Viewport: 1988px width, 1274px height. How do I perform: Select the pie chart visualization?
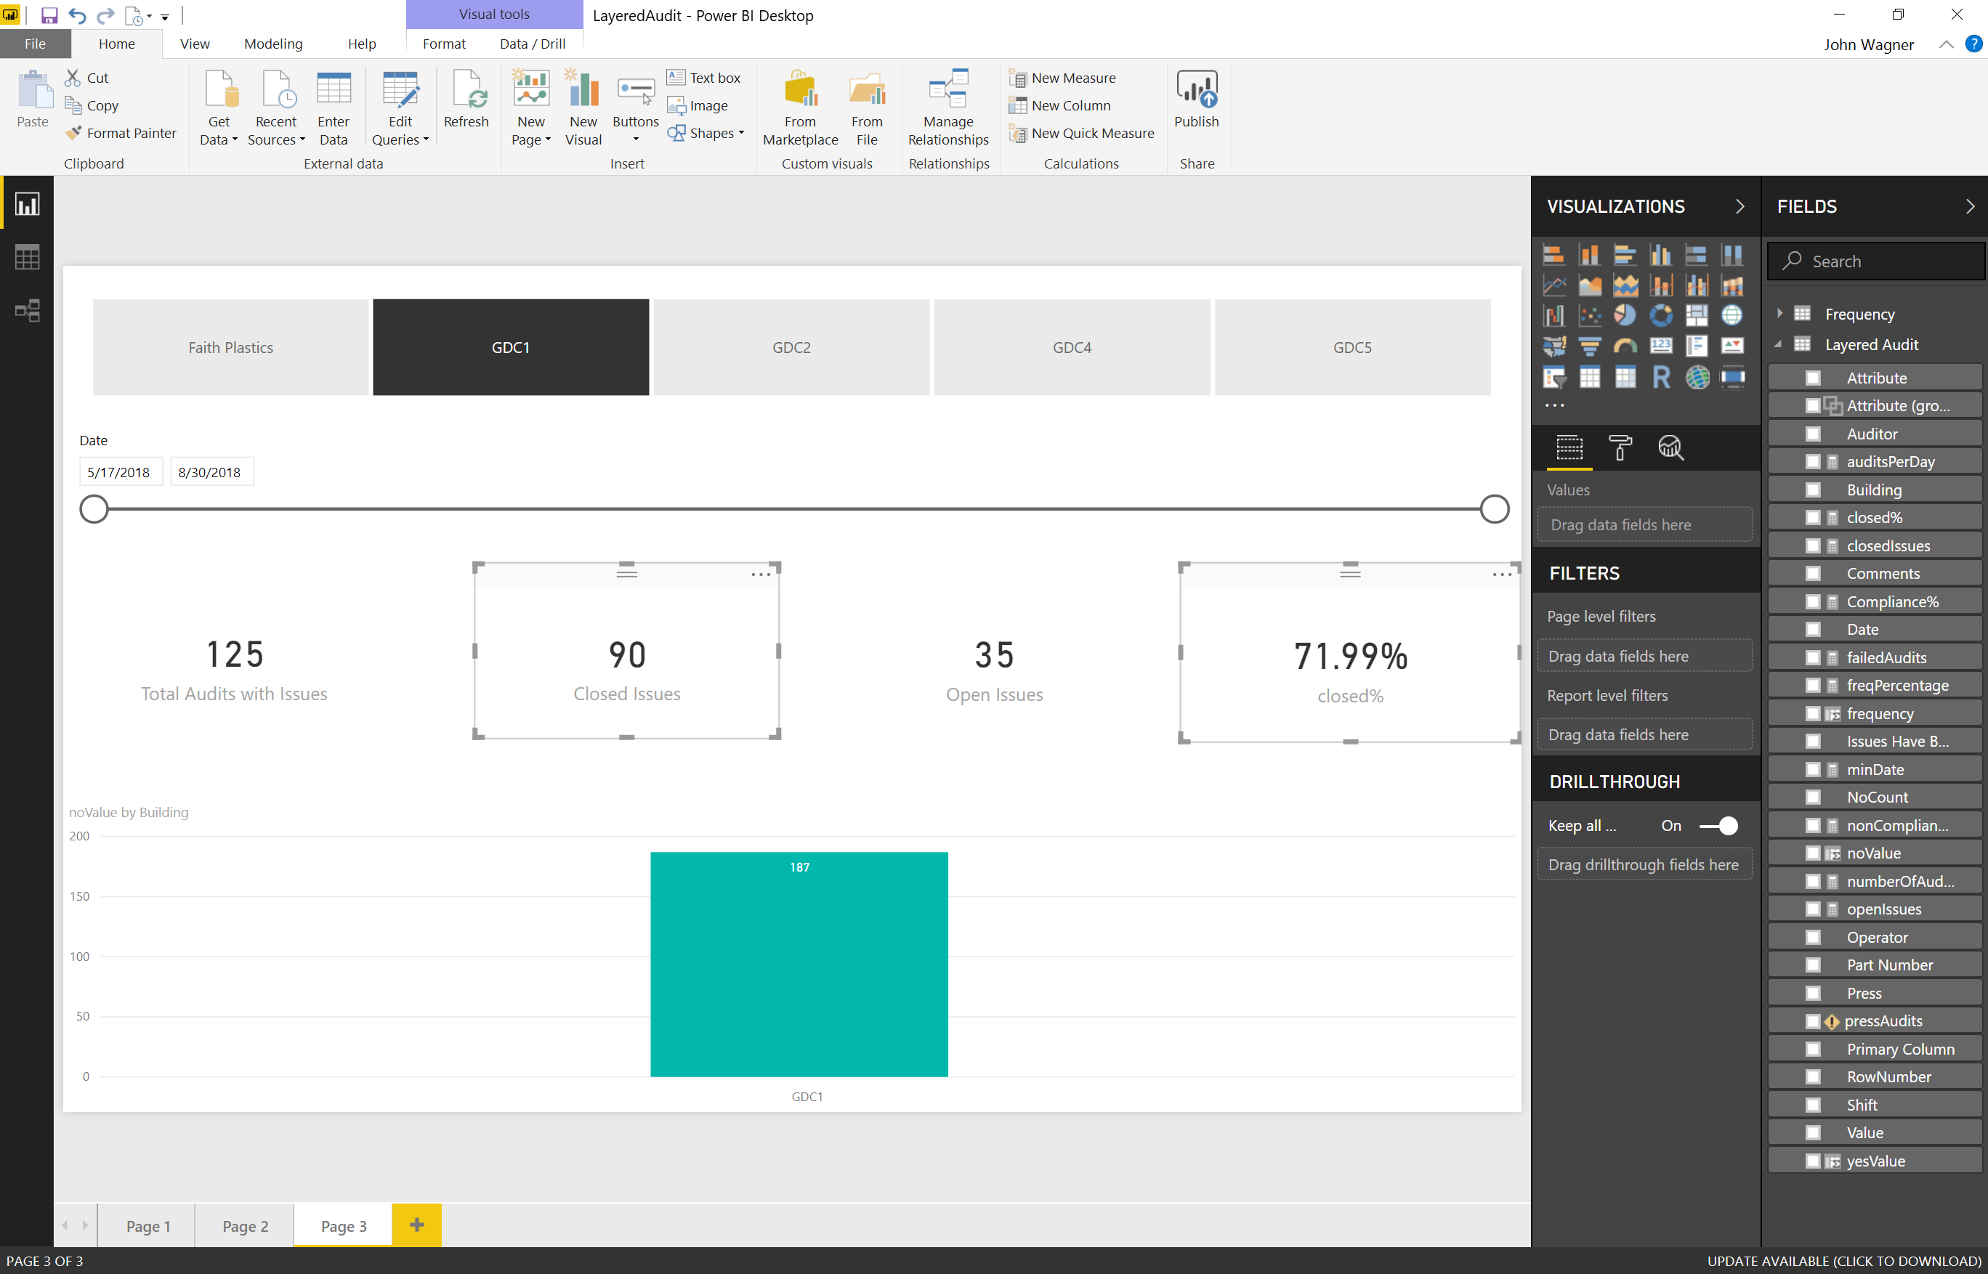pos(1625,315)
